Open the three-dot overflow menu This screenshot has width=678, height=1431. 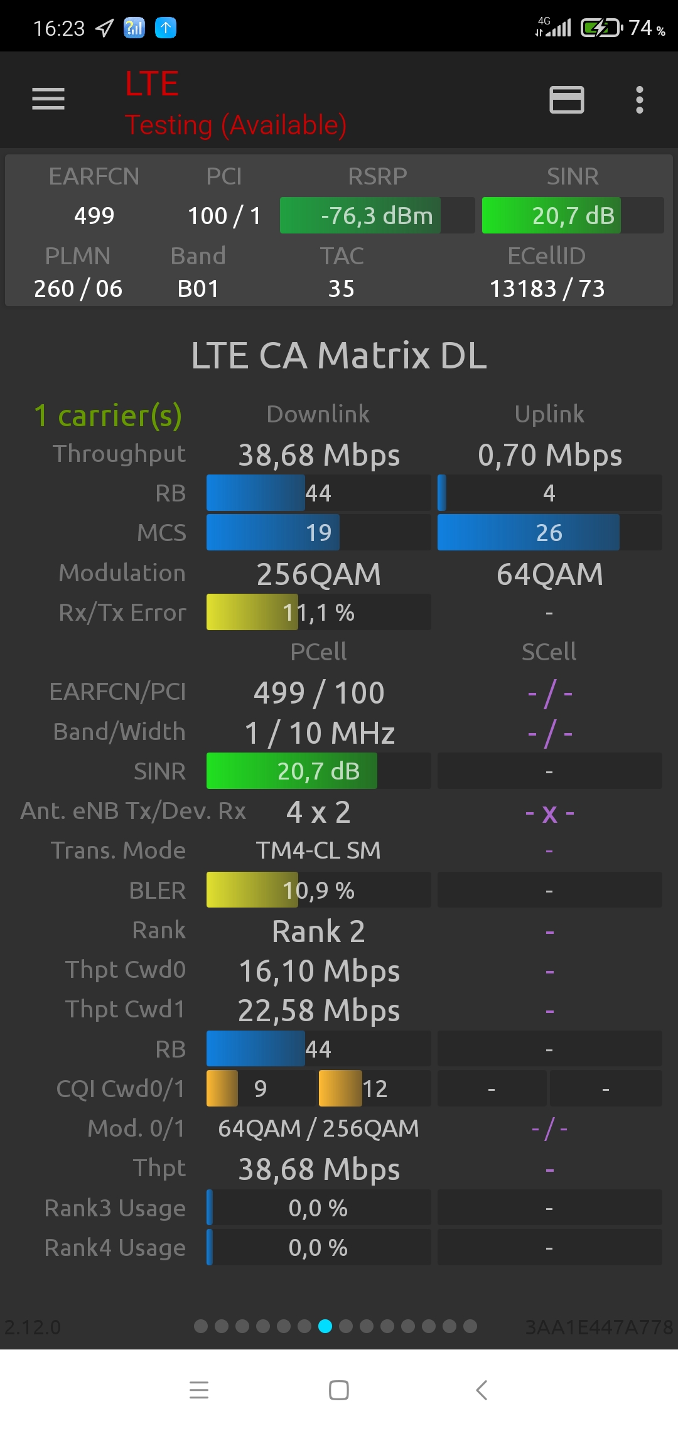[x=639, y=99]
